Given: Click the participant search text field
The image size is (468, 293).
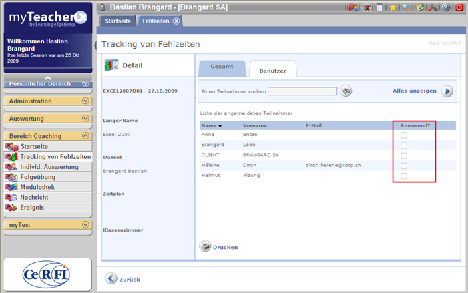Looking at the screenshot, I should [x=302, y=91].
